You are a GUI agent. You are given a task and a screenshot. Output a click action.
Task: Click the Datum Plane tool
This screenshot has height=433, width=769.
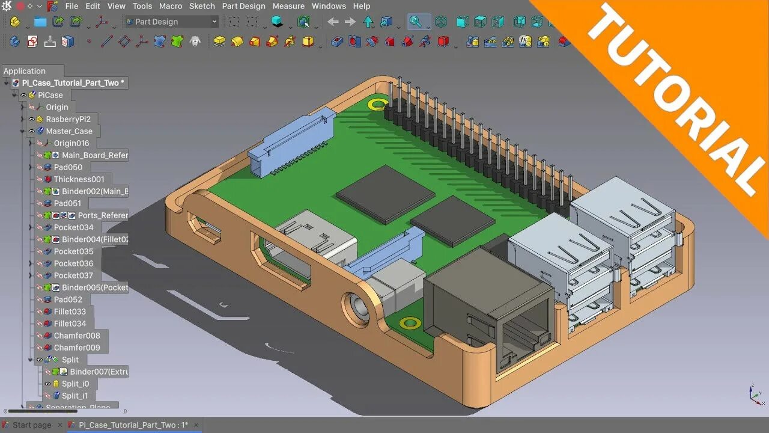[x=124, y=41]
